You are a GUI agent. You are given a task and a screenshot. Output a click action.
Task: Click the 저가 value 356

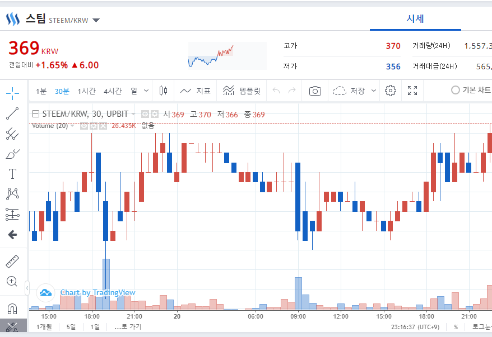tap(393, 67)
